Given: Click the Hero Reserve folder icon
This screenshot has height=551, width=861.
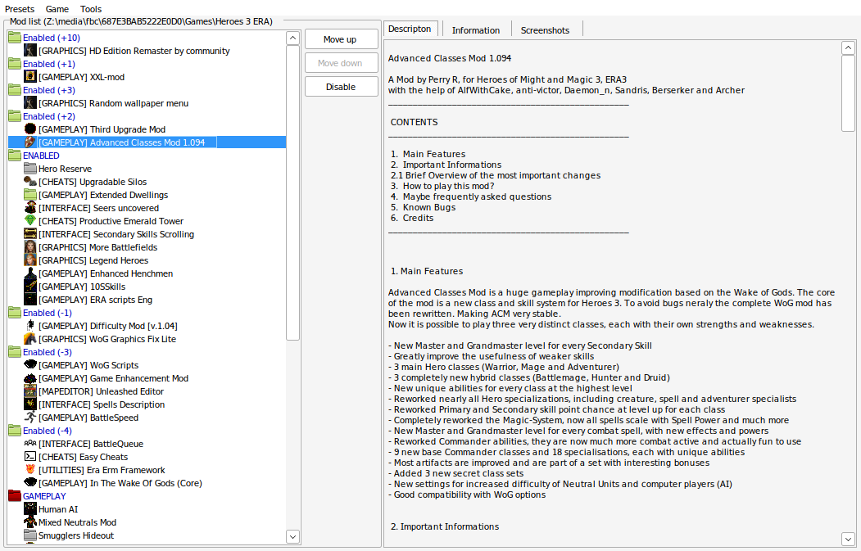Looking at the screenshot, I should pos(30,169).
